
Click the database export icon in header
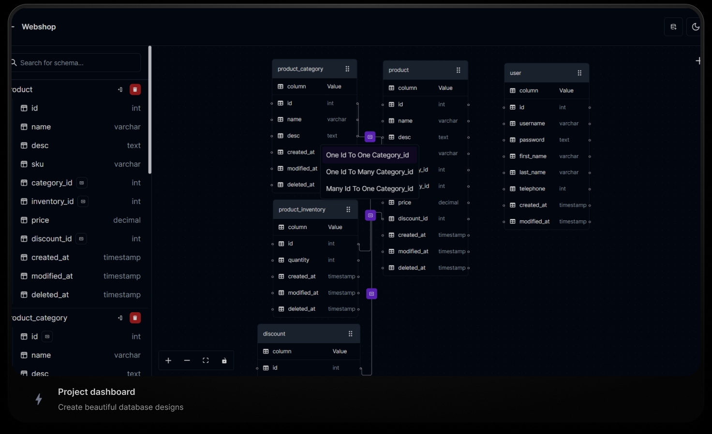(673, 27)
